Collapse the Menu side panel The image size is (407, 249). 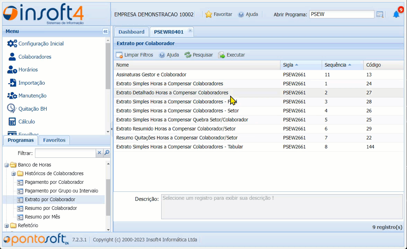tap(105, 32)
